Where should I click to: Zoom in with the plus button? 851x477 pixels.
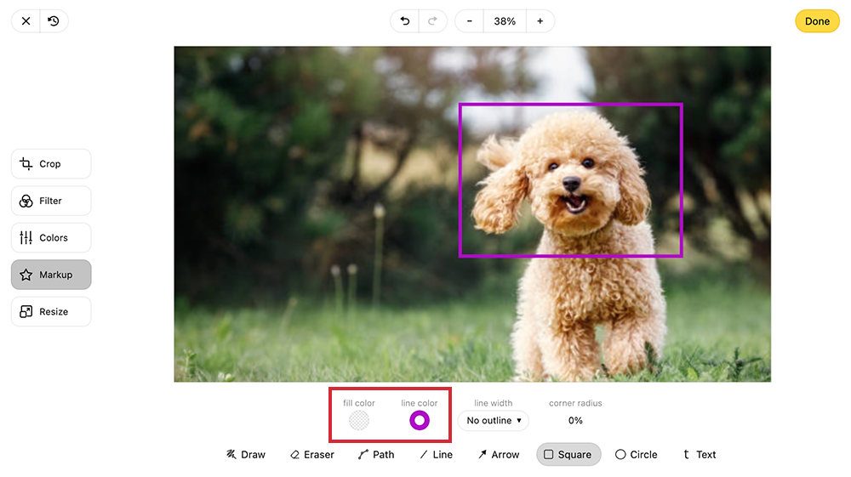tap(540, 21)
